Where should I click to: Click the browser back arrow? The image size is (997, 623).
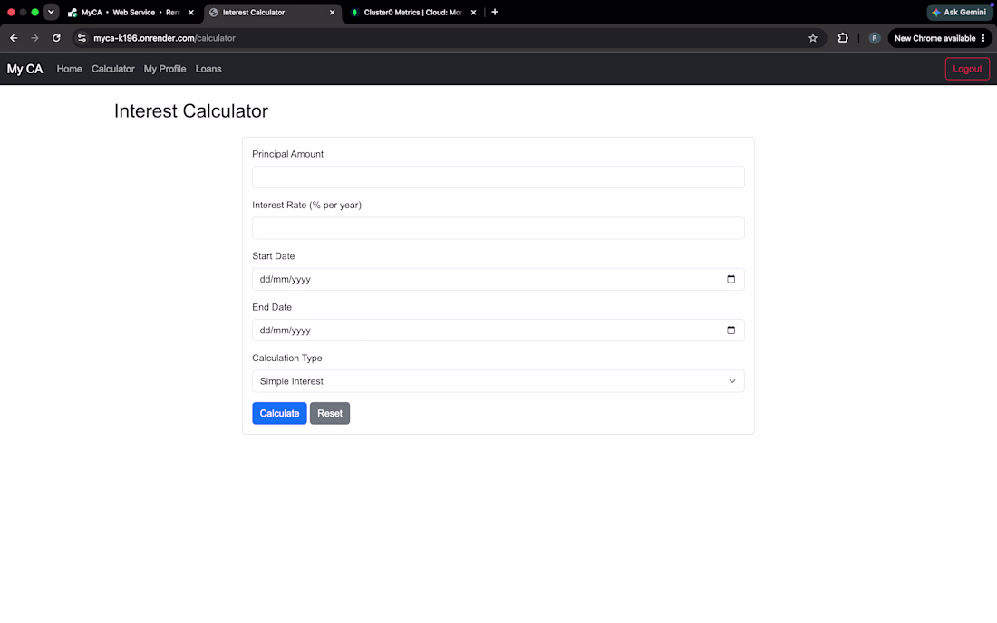tap(14, 38)
